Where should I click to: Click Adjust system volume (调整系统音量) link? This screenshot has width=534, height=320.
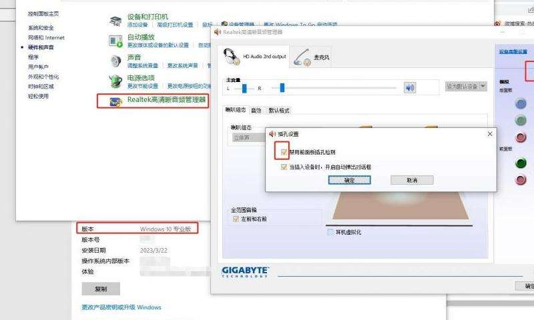[x=143, y=65]
